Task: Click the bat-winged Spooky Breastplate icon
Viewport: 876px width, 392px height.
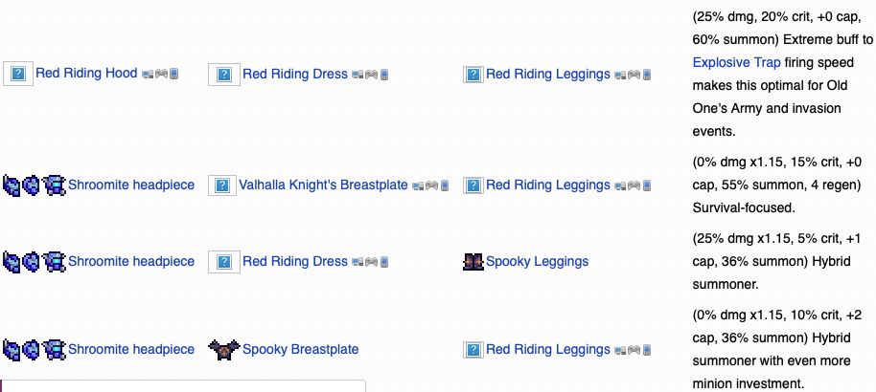Action: (222, 349)
